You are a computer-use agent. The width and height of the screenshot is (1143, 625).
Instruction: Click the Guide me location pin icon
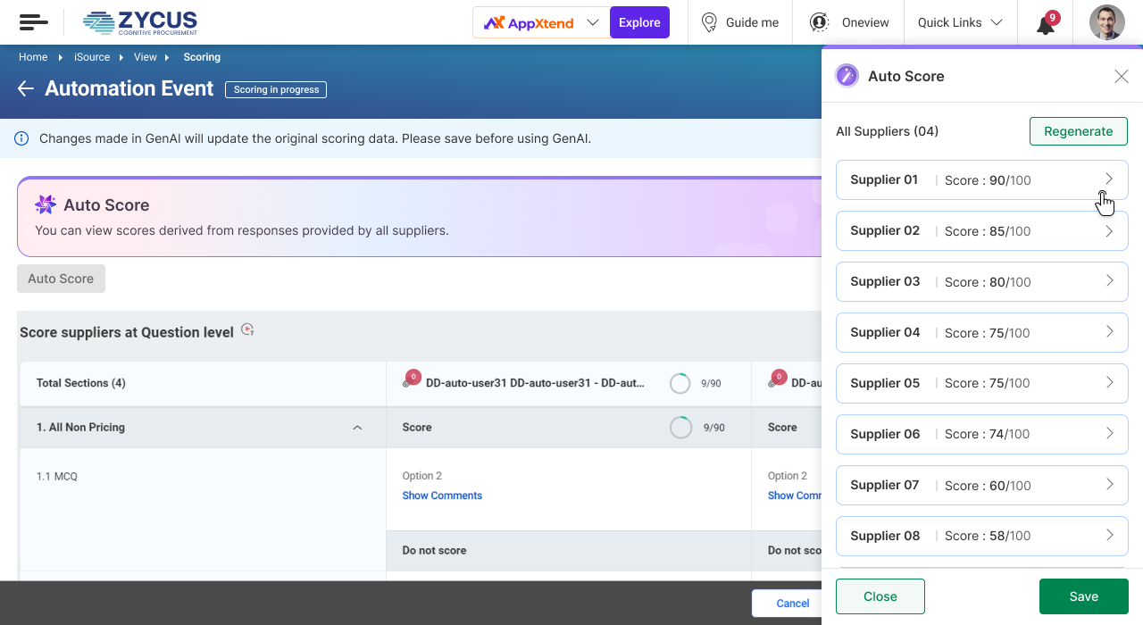(709, 22)
